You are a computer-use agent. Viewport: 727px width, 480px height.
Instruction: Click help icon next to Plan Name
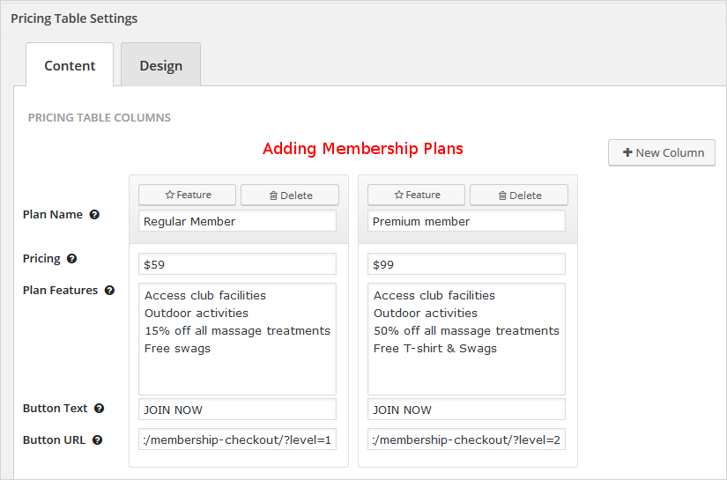[x=94, y=214]
